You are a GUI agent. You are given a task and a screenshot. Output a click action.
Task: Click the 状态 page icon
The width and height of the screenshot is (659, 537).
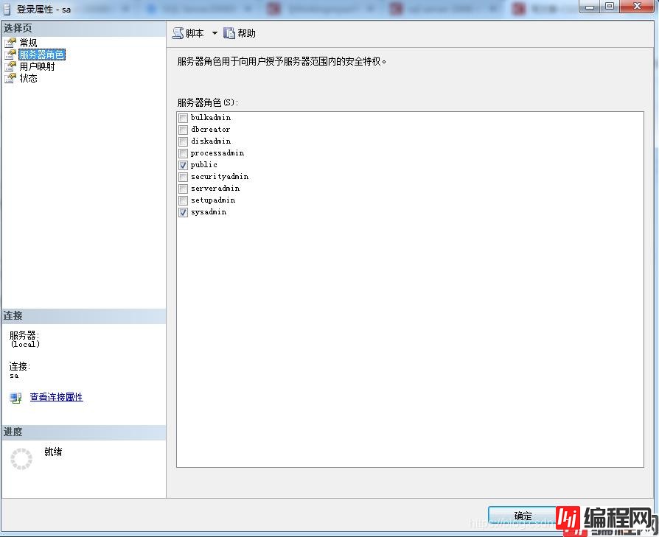[10, 78]
